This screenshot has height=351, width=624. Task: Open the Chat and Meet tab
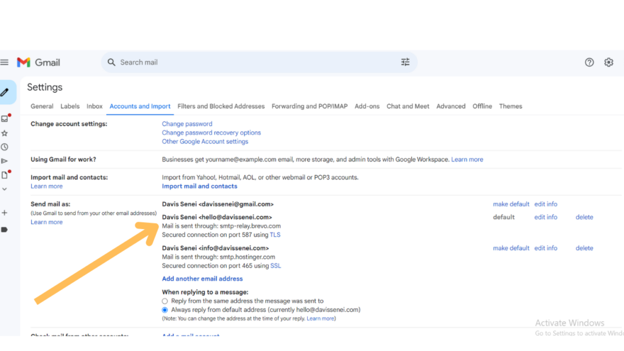(408, 106)
